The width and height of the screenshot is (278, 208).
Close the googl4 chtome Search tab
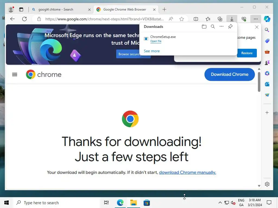pos(90,9)
